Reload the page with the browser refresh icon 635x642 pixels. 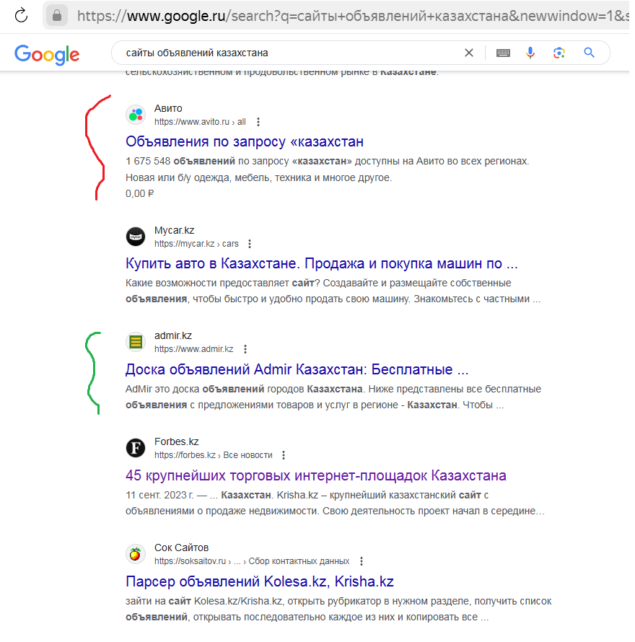(x=21, y=14)
